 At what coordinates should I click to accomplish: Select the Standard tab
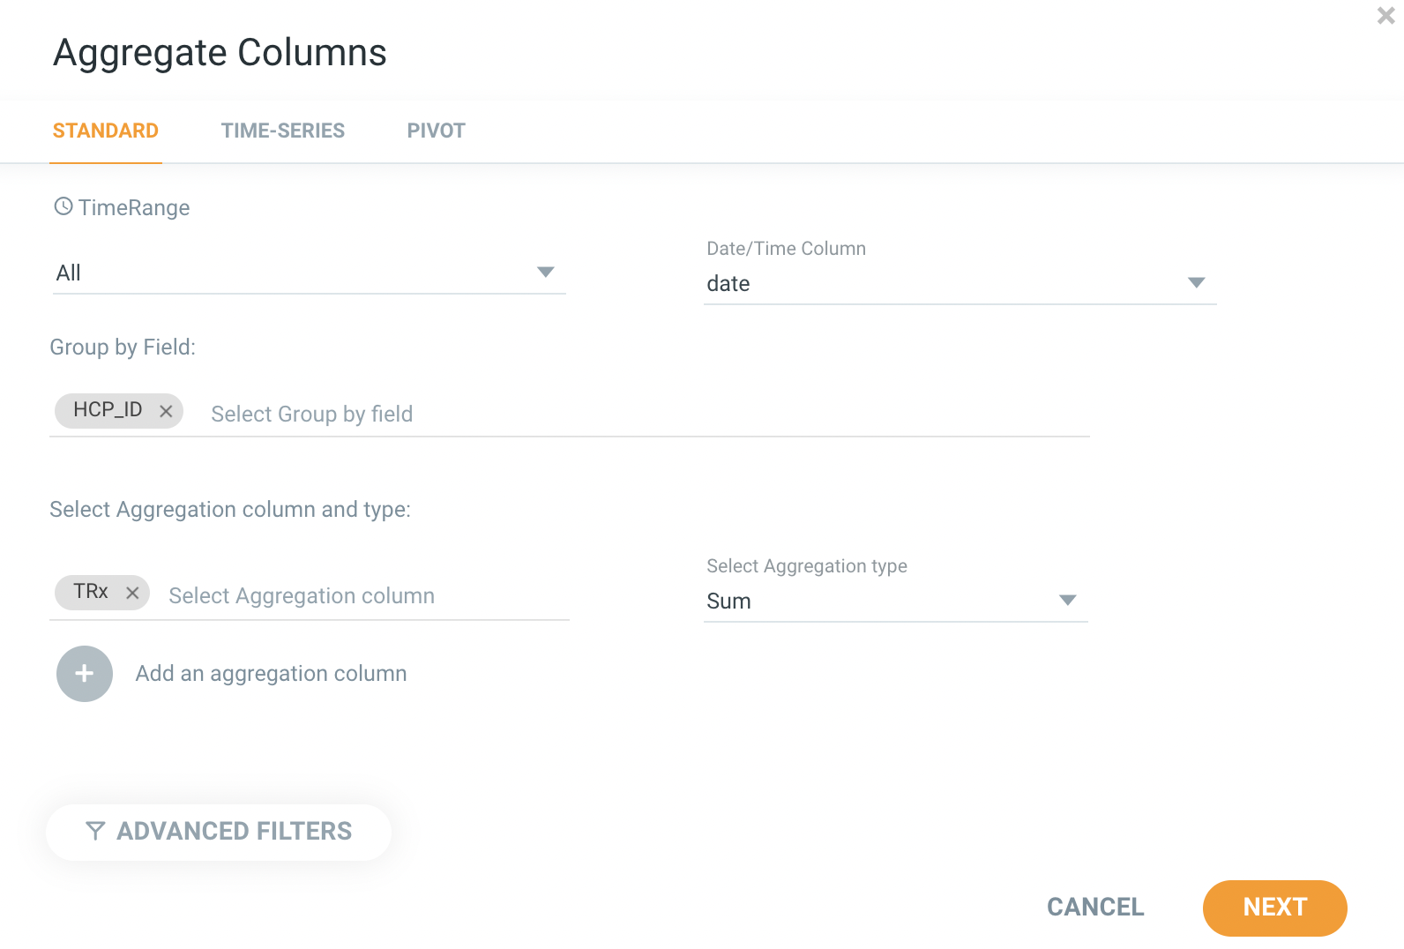tap(106, 131)
